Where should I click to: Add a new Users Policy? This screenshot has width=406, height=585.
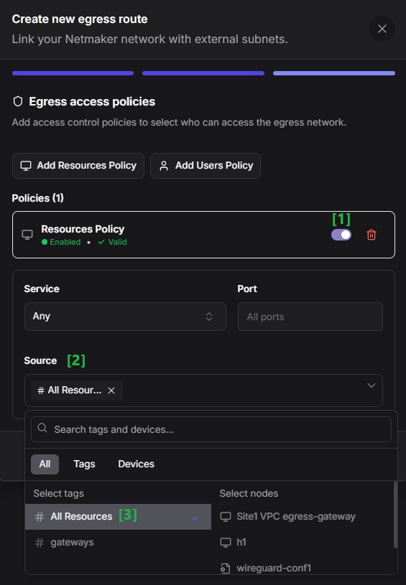click(206, 166)
